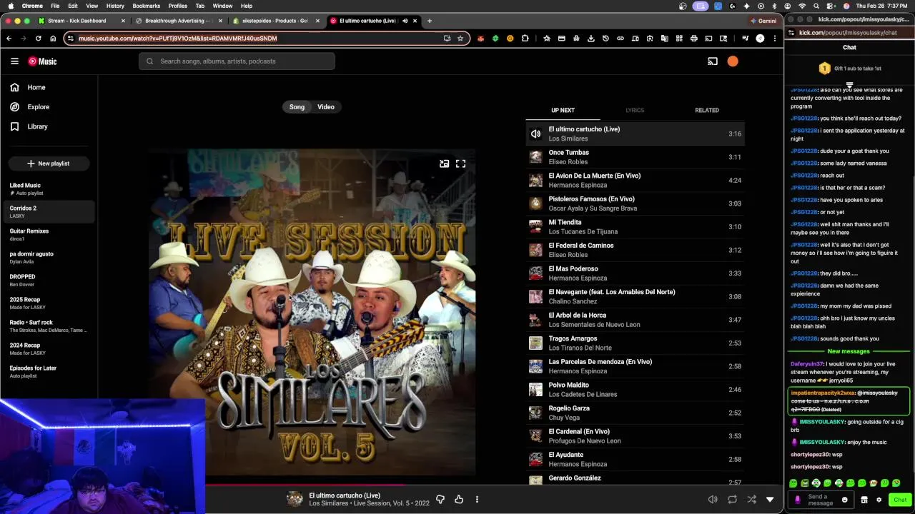Switch to the Breakthrough Advertising tab
The height and width of the screenshot is (514, 915).
point(177,21)
